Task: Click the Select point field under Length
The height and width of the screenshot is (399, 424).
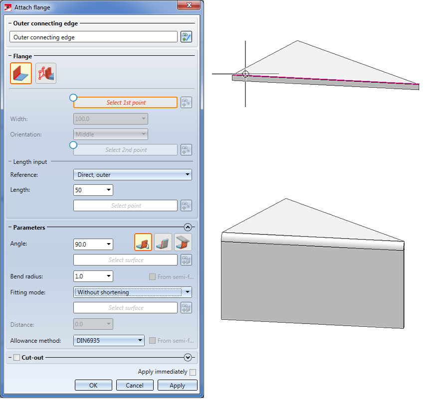Action: coord(126,206)
